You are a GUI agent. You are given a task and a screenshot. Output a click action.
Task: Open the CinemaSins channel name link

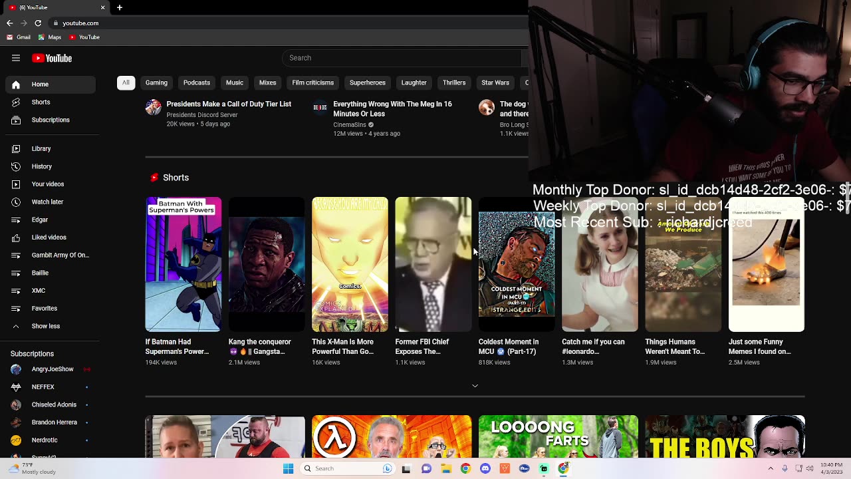[x=350, y=125]
